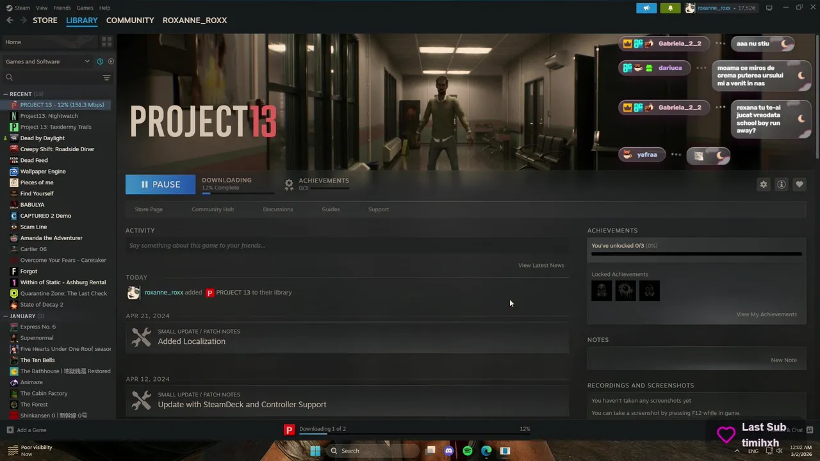Viewport: 820px width, 461px height.
Task: Click the third locked achievement icon
Action: pyautogui.click(x=649, y=291)
